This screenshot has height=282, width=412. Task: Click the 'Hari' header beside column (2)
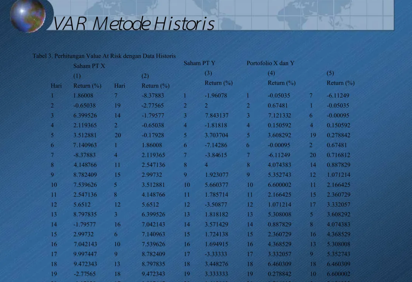(x=120, y=86)
